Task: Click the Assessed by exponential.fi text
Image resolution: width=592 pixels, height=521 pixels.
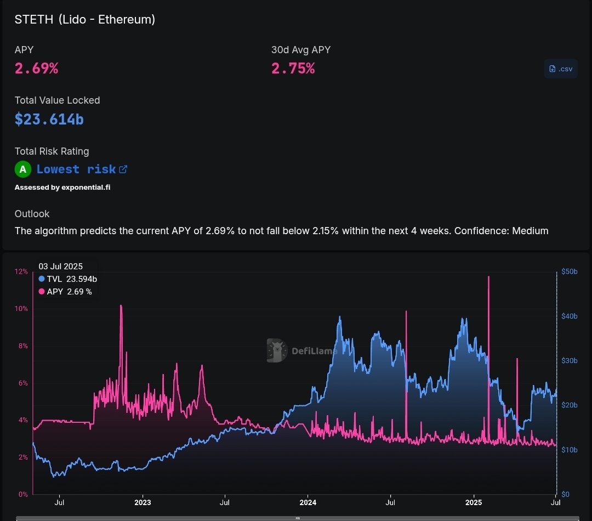Action: pyautogui.click(x=62, y=188)
